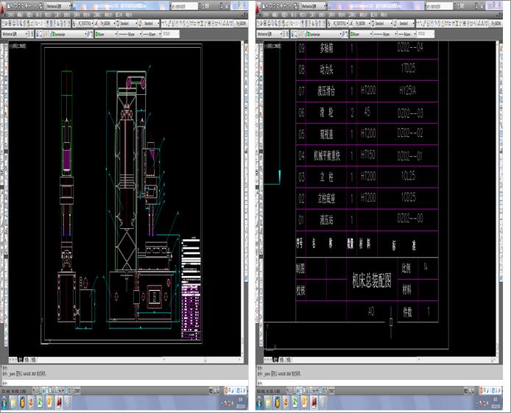Open the AutoCAD application menu (red A logo)
The image size is (511, 413).
tap(3, 7)
